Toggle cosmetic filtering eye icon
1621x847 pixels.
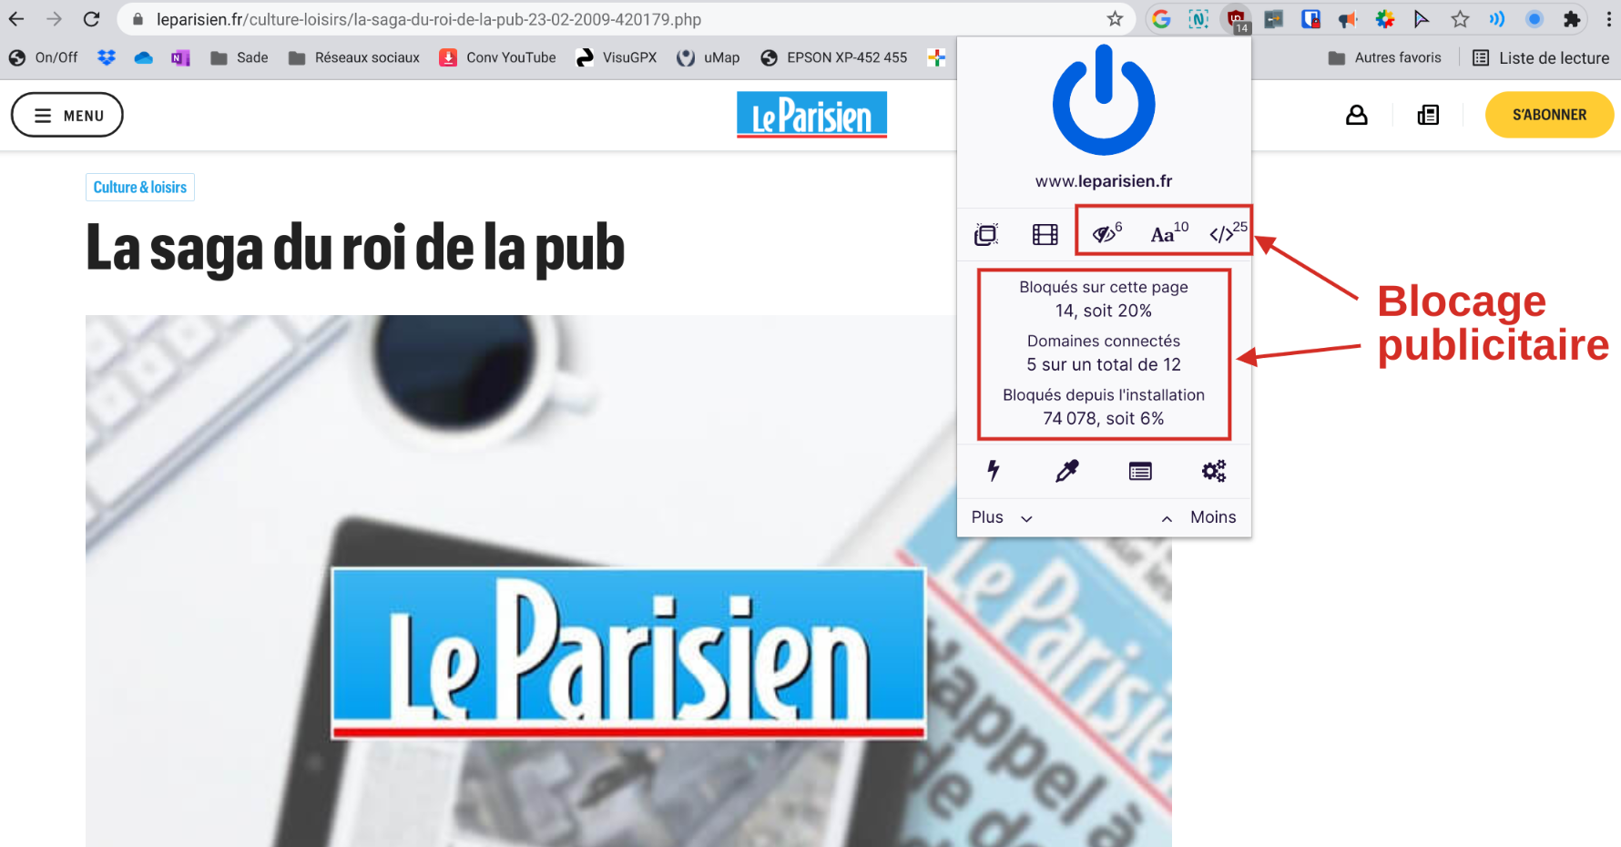pyautogui.click(x=1106, y=233)
